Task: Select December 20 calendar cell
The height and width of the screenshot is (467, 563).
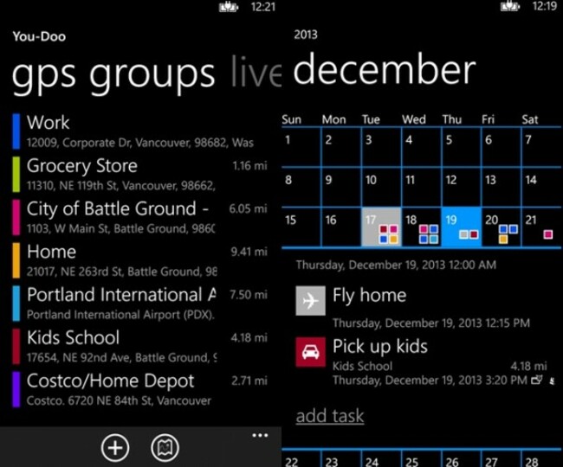Action: tap(501, 227)
